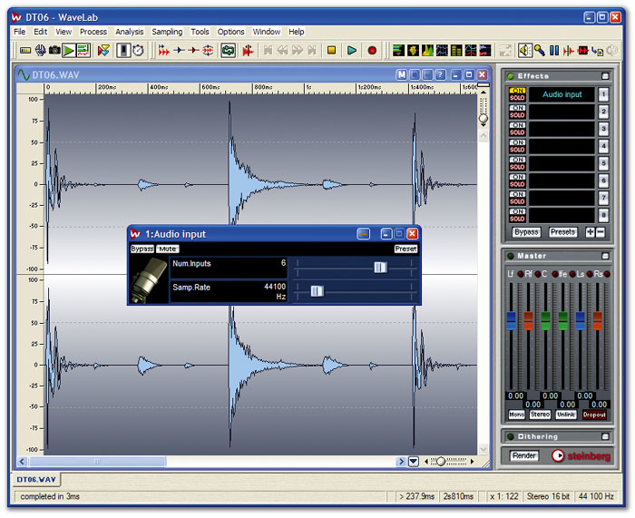The width and height of the screenshot is (635, 518).
Task: Click the Mono button in Master section
Action: pos(516,415)
